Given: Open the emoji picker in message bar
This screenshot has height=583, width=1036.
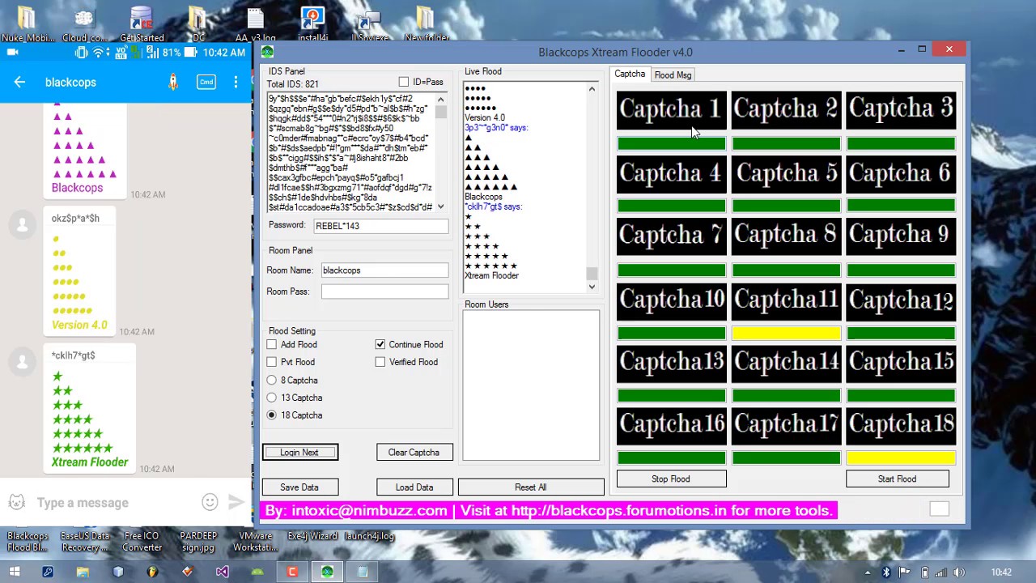Looking at the screenshot, I should tap(210, 502).
